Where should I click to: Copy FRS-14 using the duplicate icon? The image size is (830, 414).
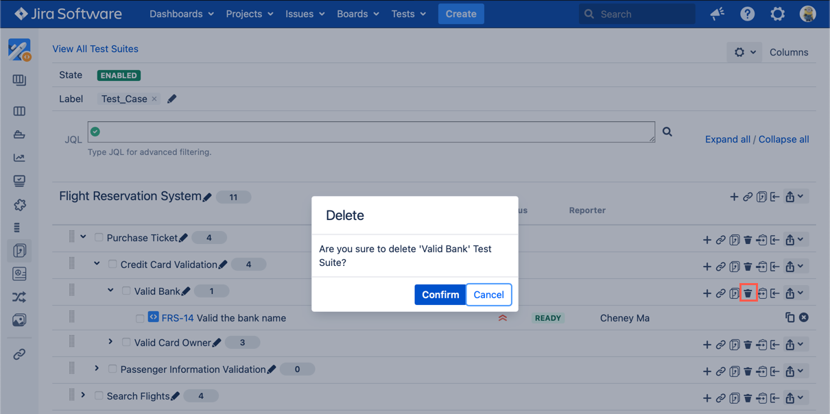tap(790, 317)
